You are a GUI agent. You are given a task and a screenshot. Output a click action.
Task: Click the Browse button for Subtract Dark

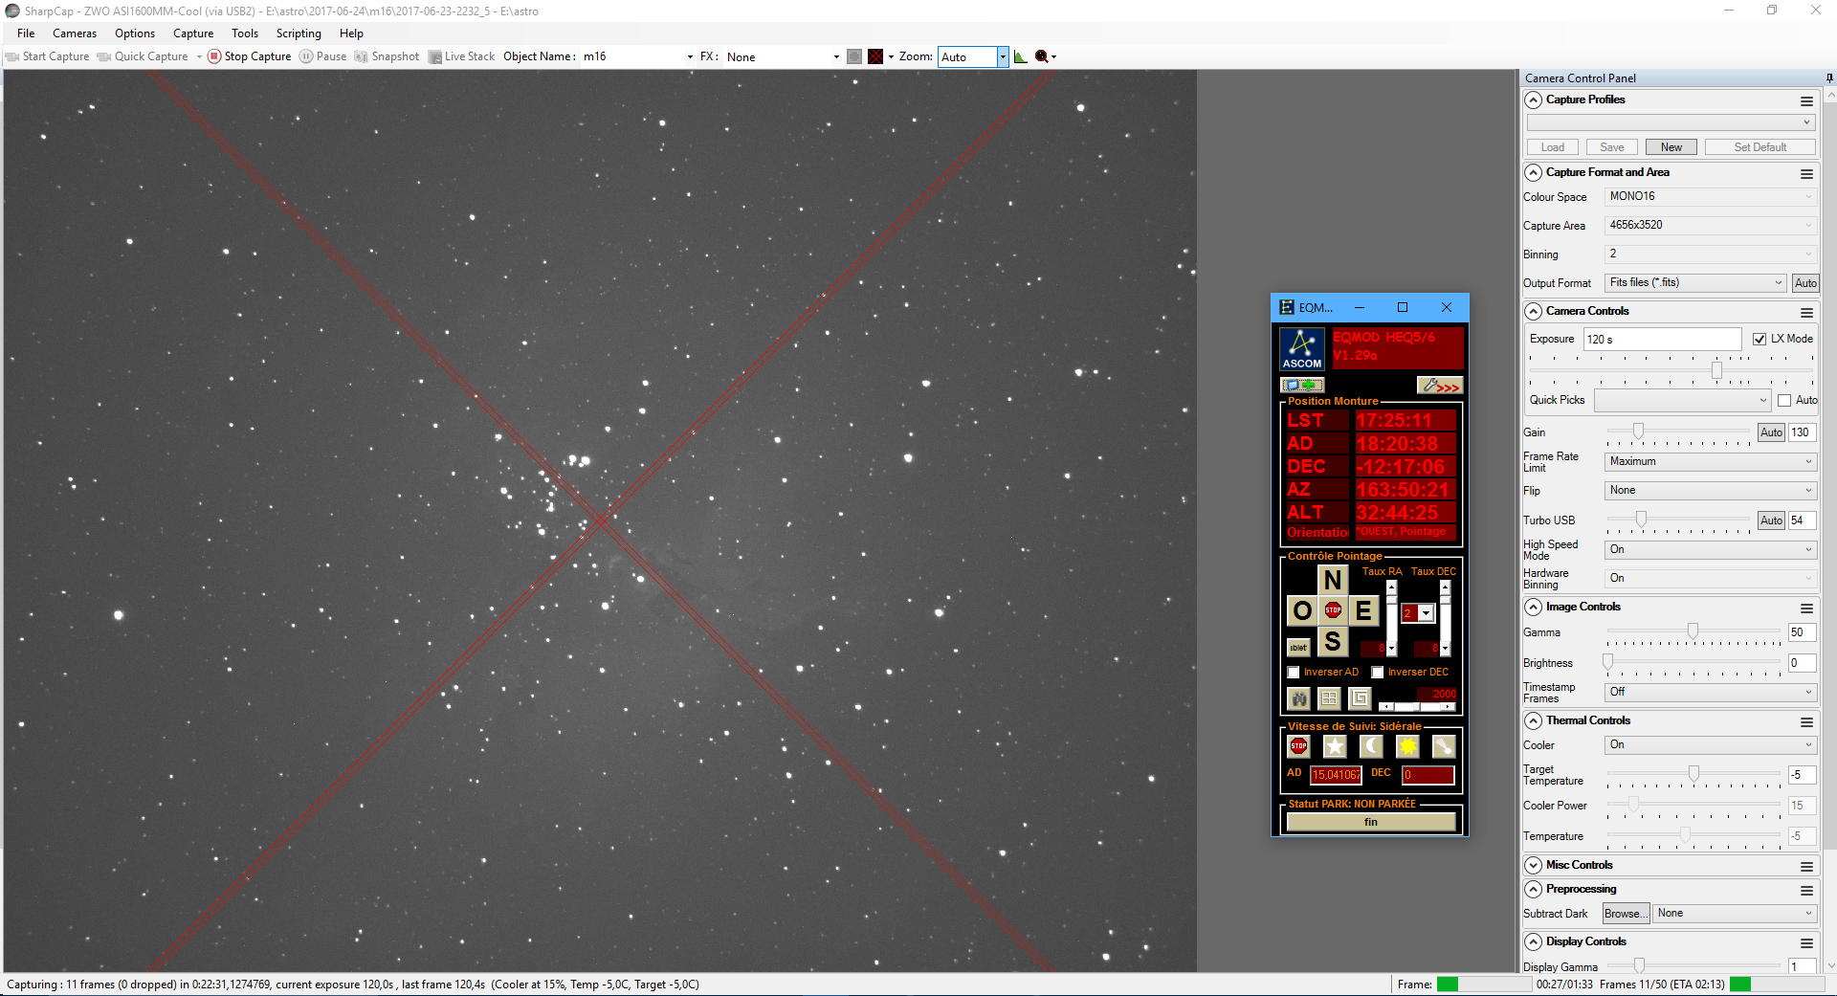1627,914
